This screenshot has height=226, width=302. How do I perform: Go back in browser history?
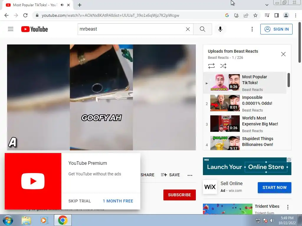pyautogui.click(x=6, y=15)
